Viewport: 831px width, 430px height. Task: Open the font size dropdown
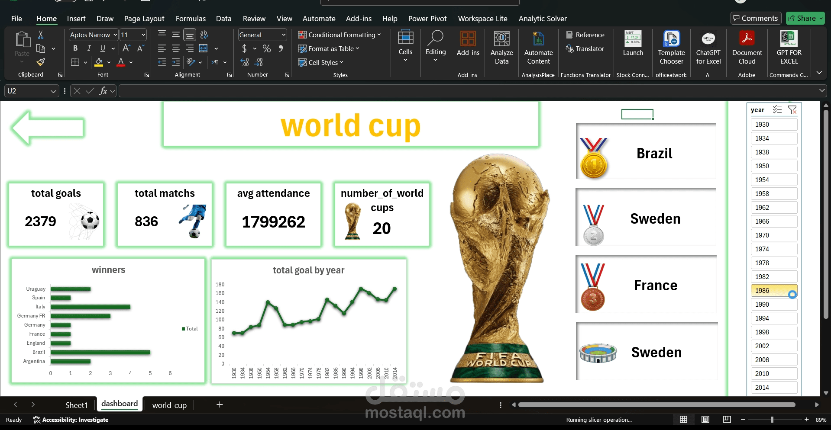143,35
